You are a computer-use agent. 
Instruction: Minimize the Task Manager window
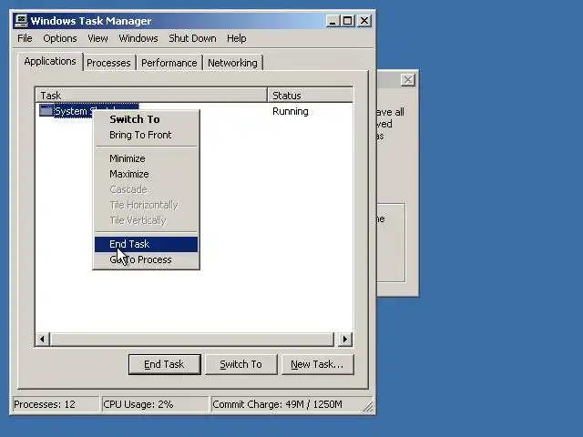tap(332, 21)
